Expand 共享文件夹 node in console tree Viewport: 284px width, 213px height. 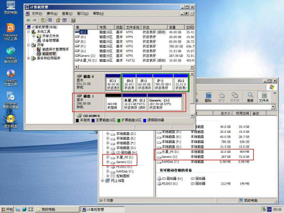click(34, 36)
